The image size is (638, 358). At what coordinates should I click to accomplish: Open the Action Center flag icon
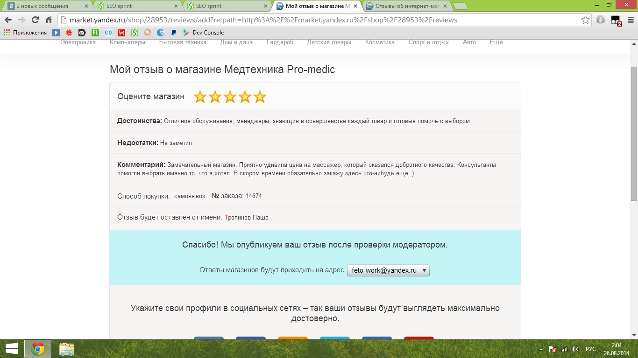553,349
